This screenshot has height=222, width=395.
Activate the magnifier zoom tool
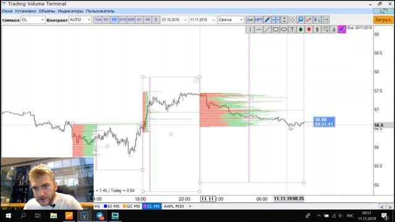tap(301, 20)
